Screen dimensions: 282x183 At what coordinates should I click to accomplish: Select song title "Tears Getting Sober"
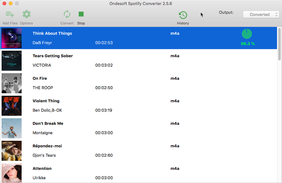[x=53, y=56]
